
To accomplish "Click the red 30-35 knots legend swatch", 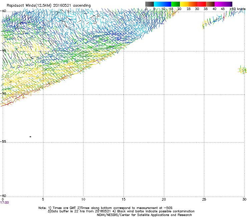I will coord(202,4).
